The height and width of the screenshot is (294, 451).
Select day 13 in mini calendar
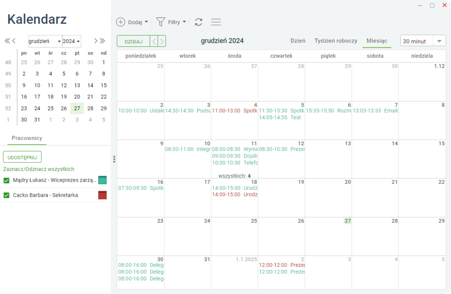[77, 85]
